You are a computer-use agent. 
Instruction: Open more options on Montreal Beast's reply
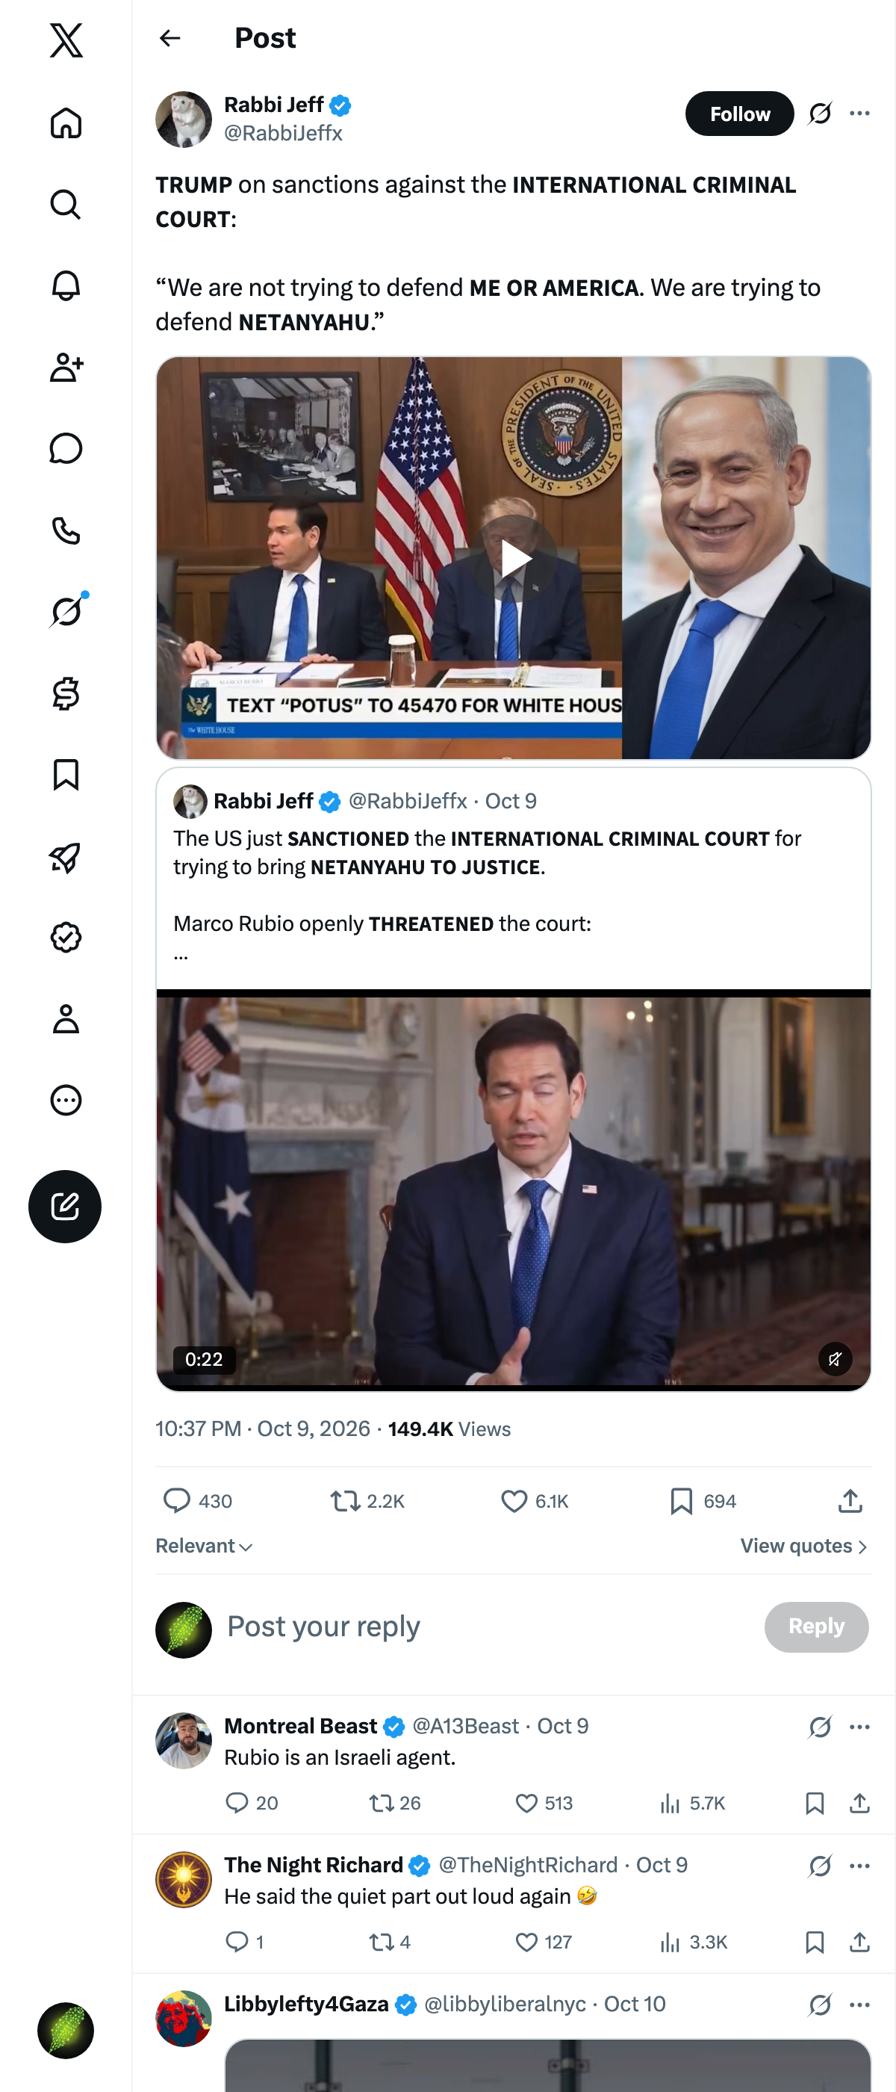[x=859, y=1727]
